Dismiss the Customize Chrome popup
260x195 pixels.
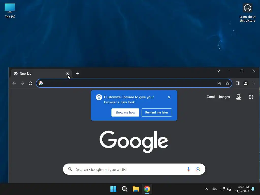click(x=169, y=97)
